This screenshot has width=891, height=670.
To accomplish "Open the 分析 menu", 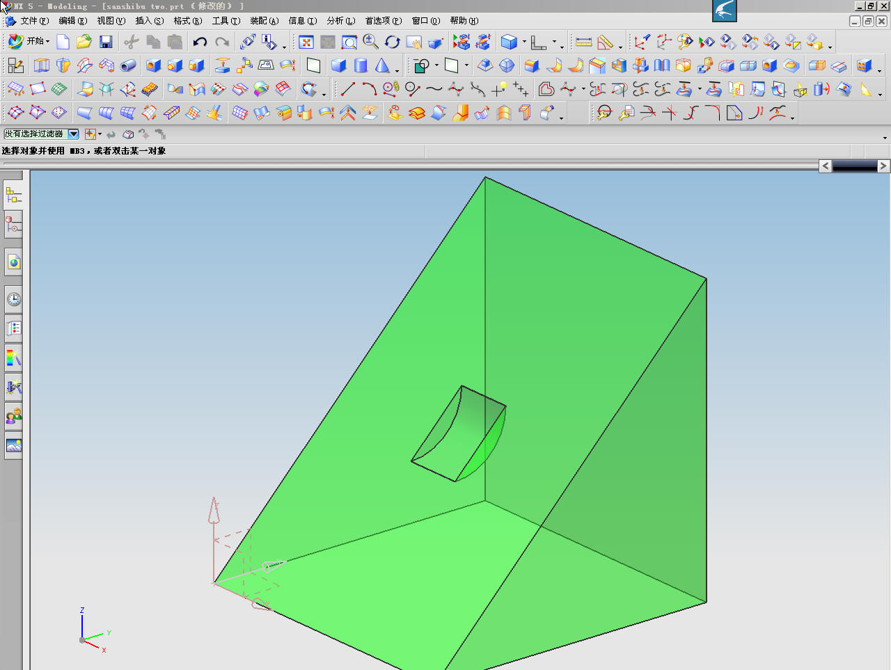I will click(340, 21).
